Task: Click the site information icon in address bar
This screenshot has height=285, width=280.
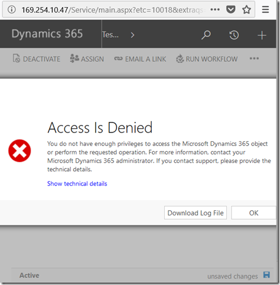Action: [12, 9]
